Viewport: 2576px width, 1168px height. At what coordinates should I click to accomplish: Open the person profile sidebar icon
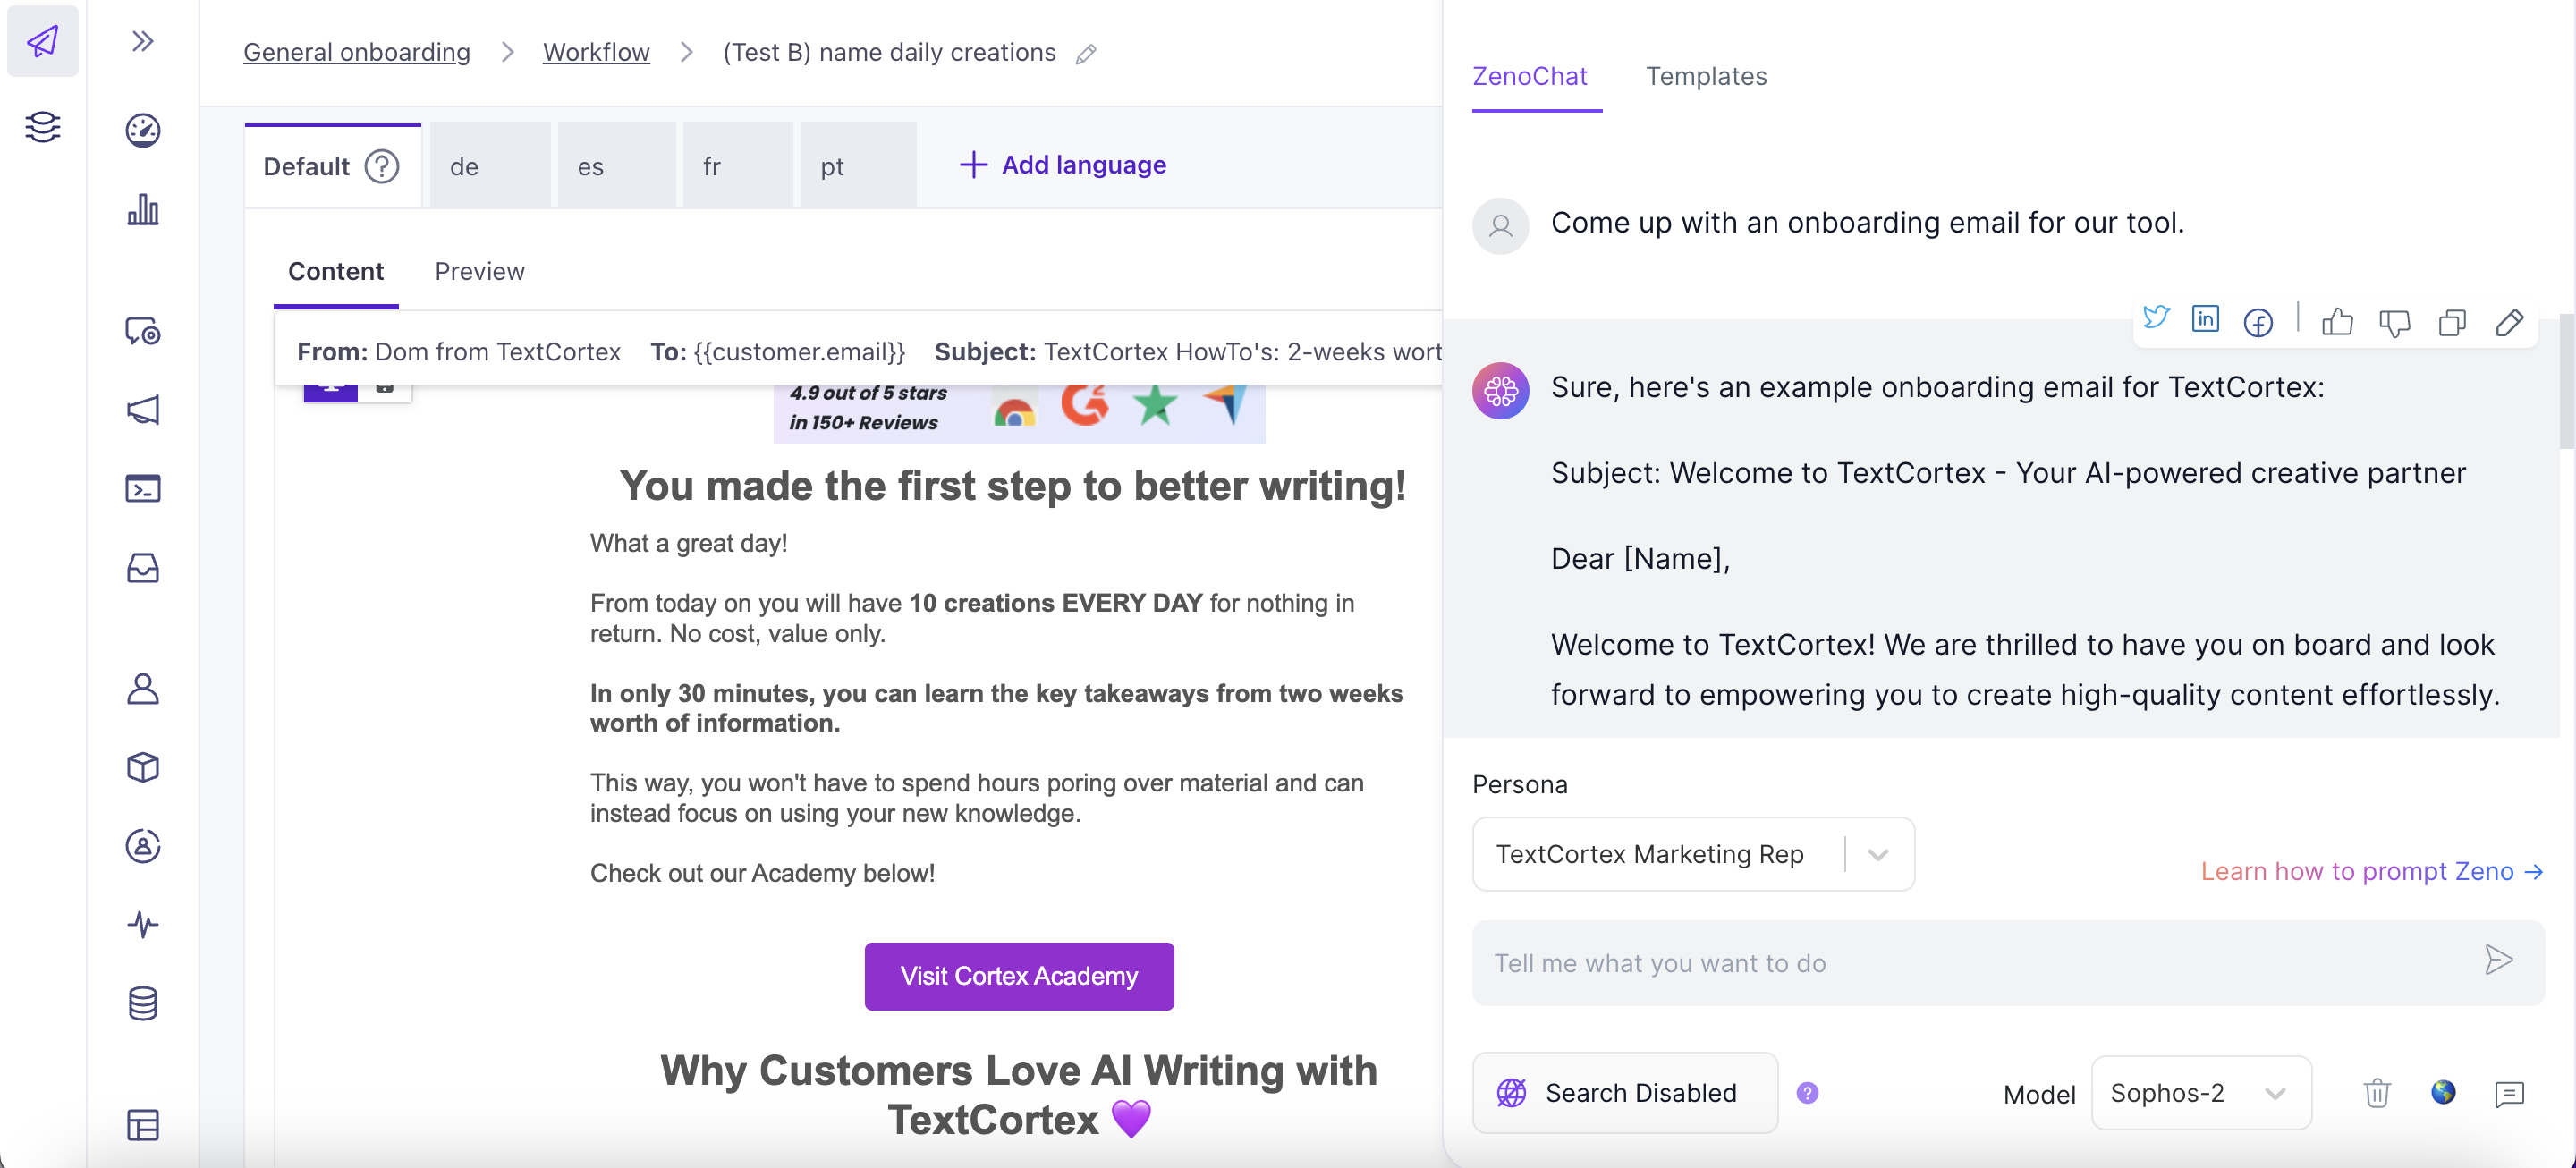[143, 688]
